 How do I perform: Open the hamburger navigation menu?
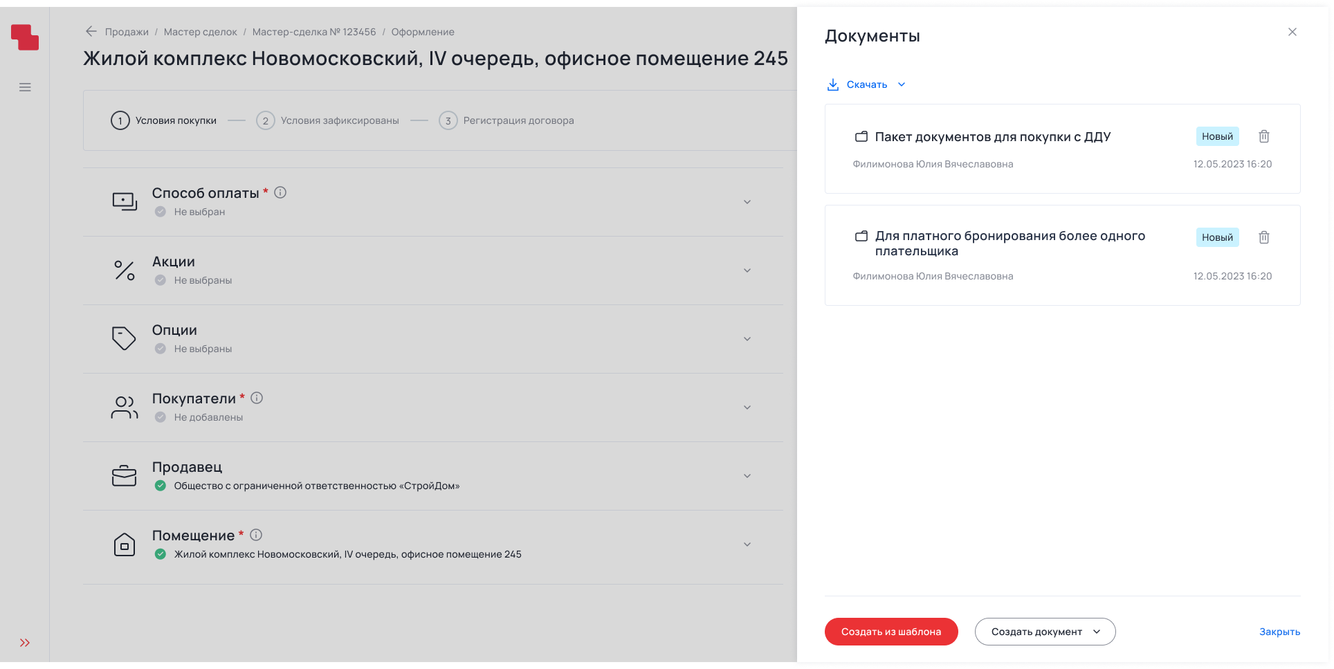click(x=25, y=87)
